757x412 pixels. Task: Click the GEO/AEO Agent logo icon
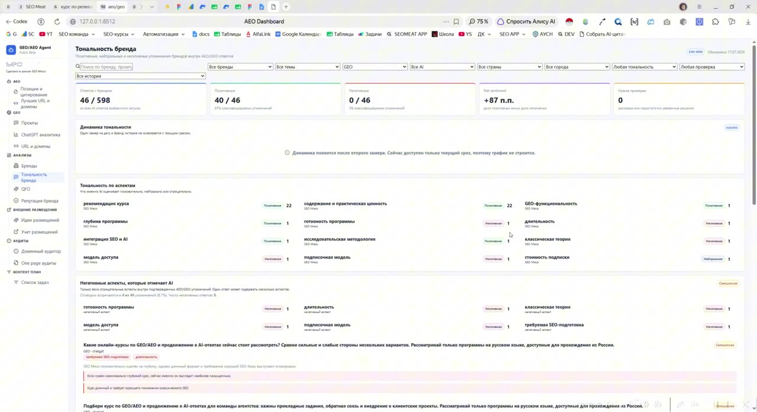click(11, 50)
